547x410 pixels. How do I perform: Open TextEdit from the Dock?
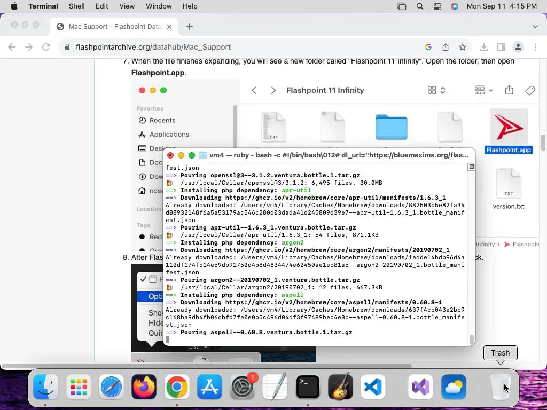pyautogui.click(x=275, y=387)
